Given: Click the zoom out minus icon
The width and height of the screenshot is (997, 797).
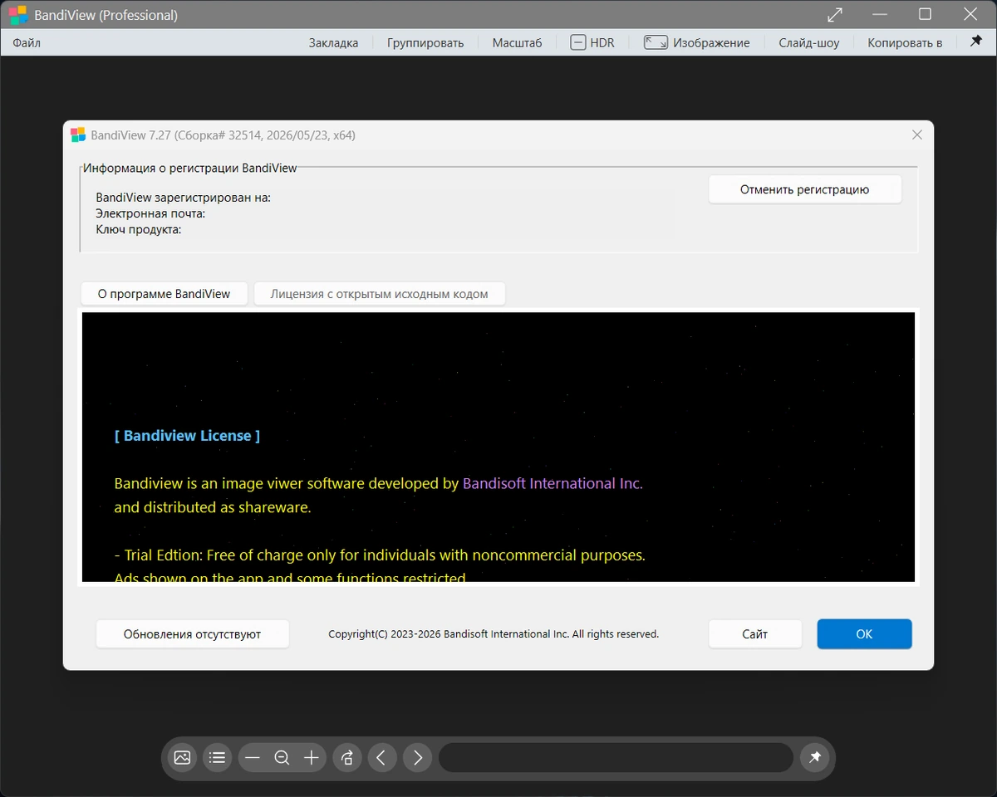Looking at the screenshot, I should [x=253, y=757].
